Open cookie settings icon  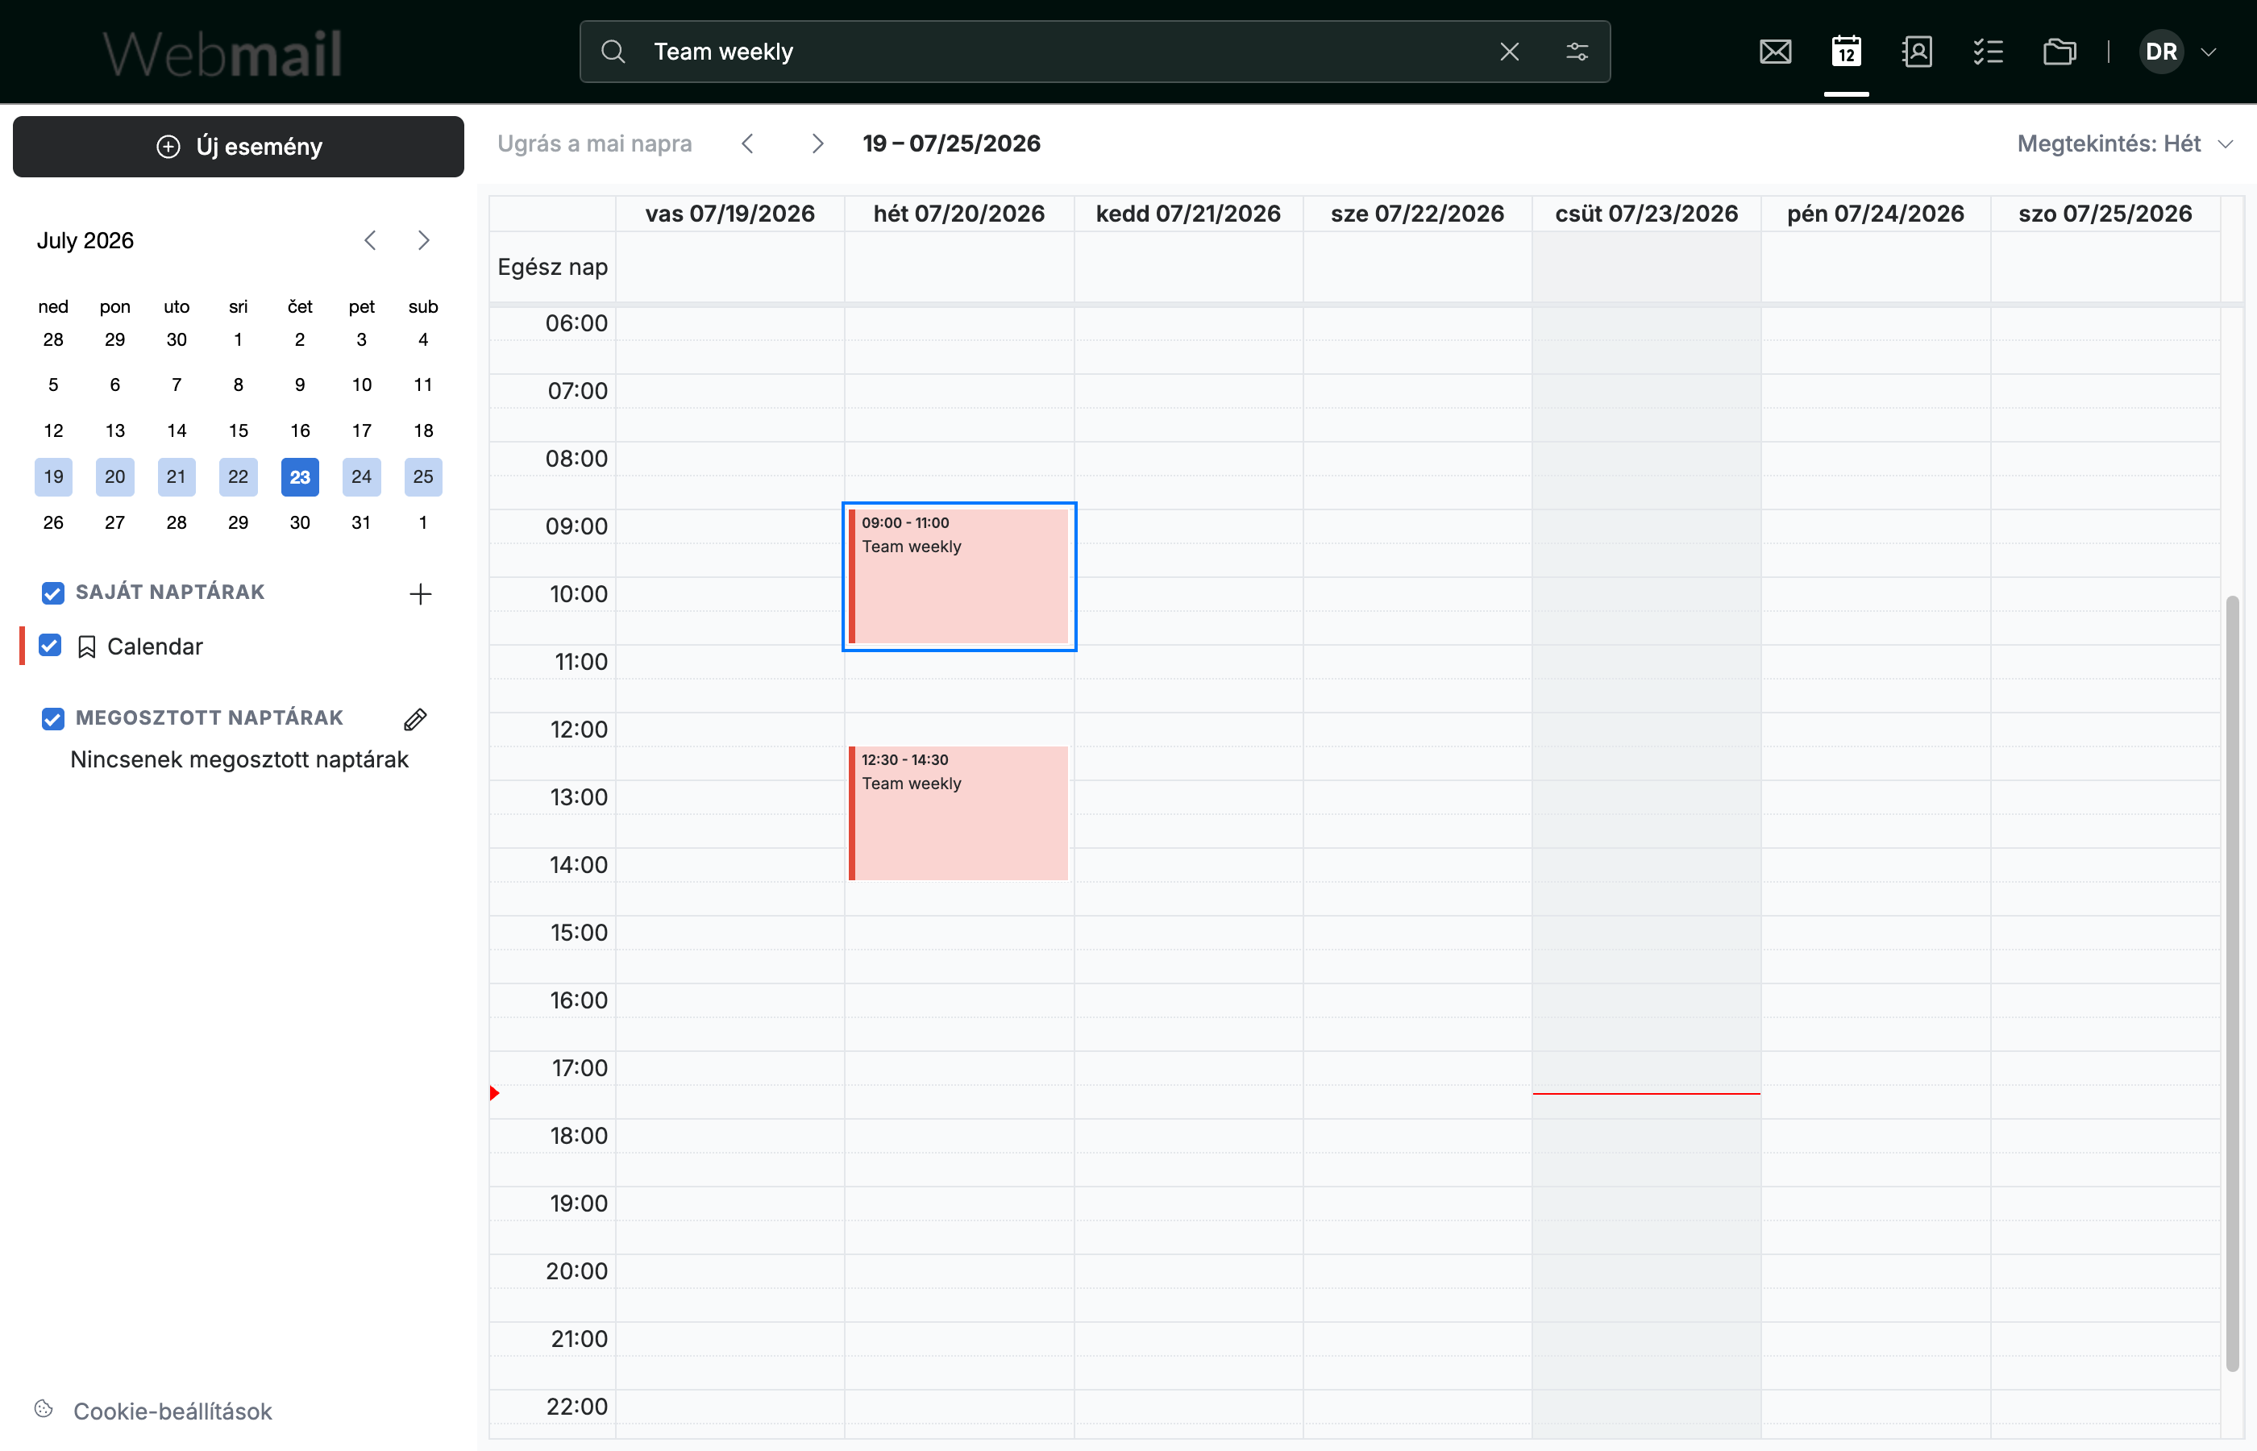tap(44, 1408)
